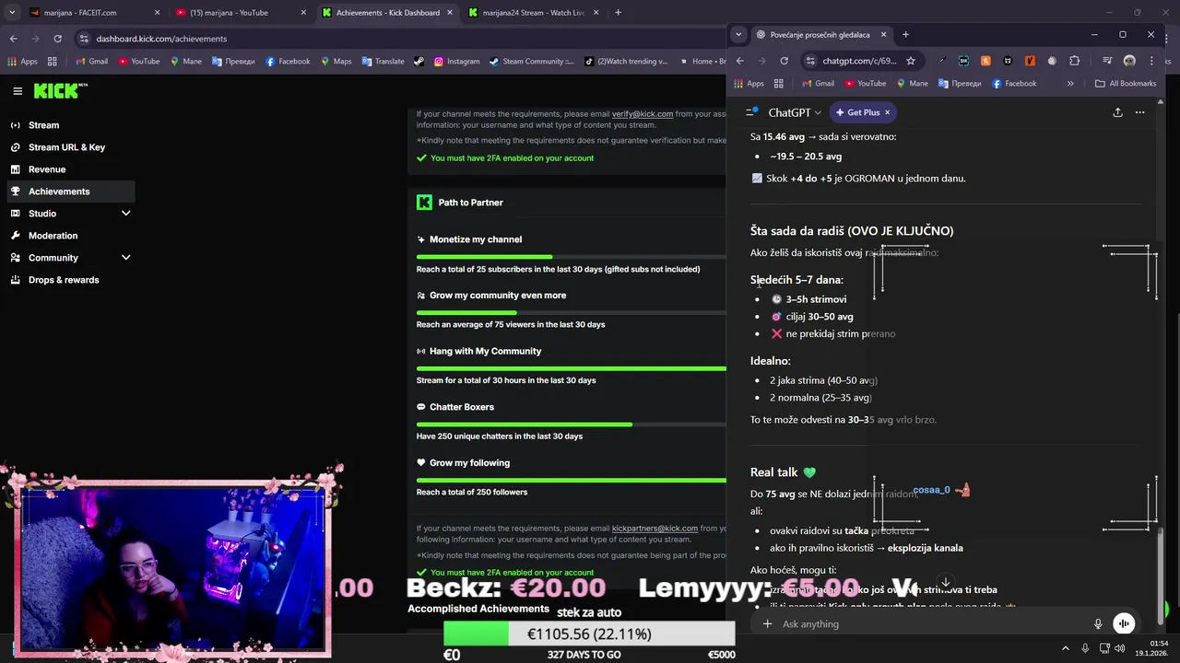The width and height of the screenshot is (1180, 663).
Task: Open Stream in the Kick sidebar
Action: [43, 125]
